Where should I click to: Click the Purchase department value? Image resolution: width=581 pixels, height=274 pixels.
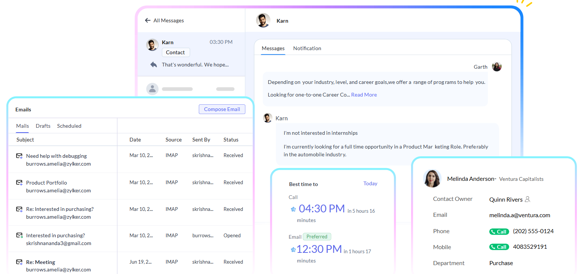point(501,263)
